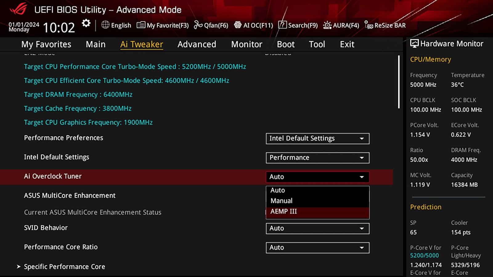Click the vertical scrollbar of settings list
The width and height of the screenshot is (493, 277).
(399, 82)
